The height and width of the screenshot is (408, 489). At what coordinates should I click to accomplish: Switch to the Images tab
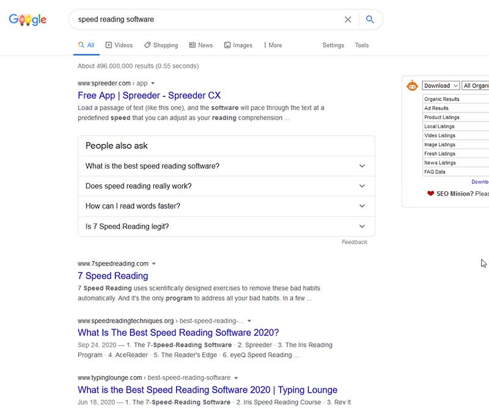(x=238, y=45)
